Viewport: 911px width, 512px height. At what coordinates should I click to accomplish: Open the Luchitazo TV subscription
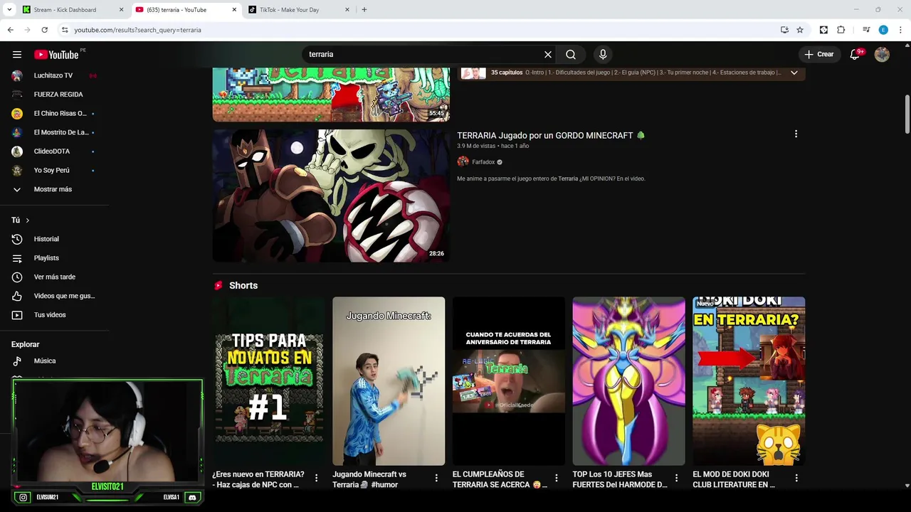click(54, 75)
